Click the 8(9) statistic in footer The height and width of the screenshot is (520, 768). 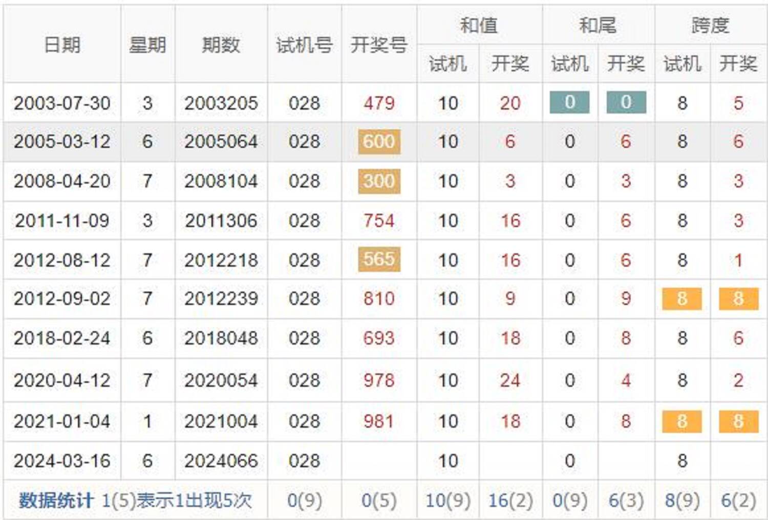point(682,501)
